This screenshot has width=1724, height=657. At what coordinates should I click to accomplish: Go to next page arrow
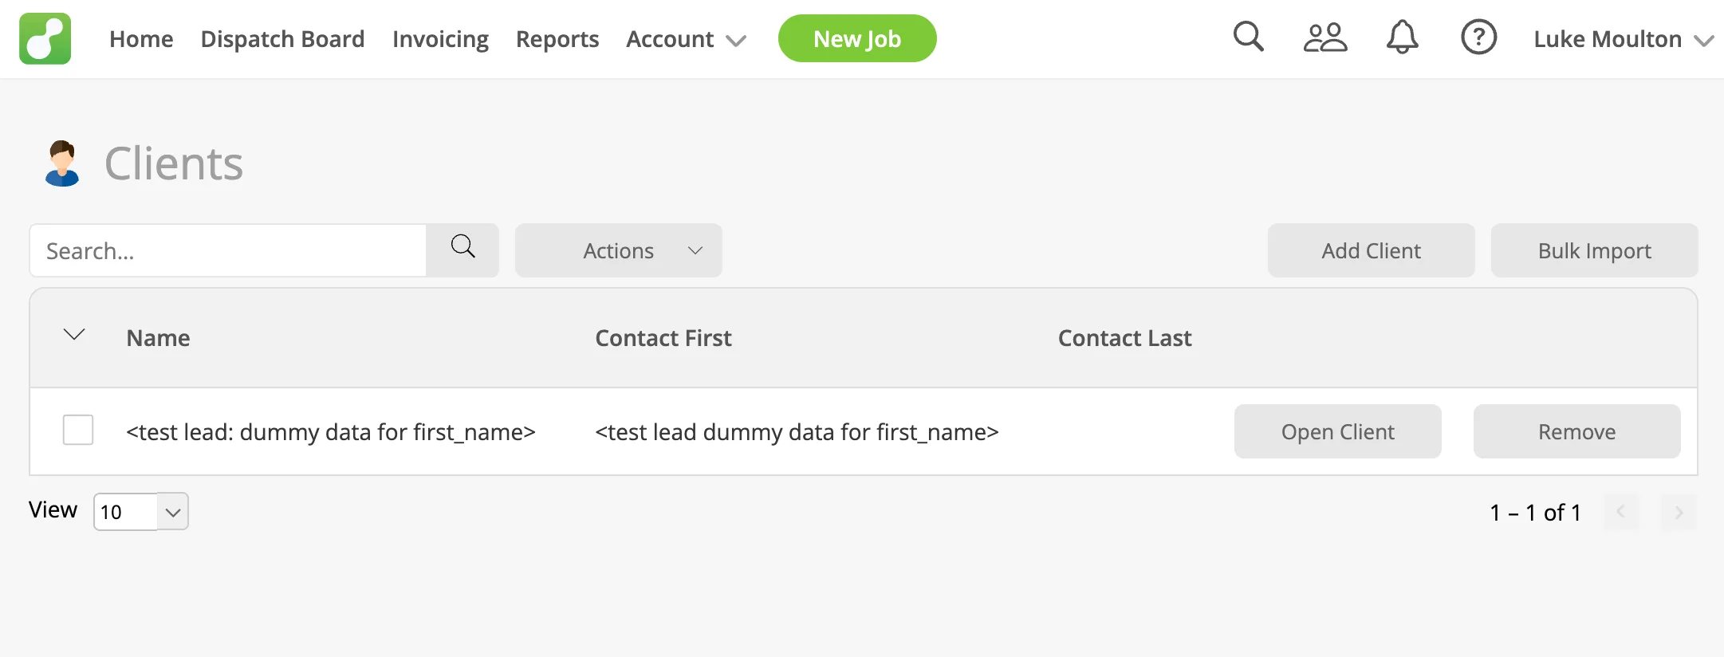click(1679, 512)
